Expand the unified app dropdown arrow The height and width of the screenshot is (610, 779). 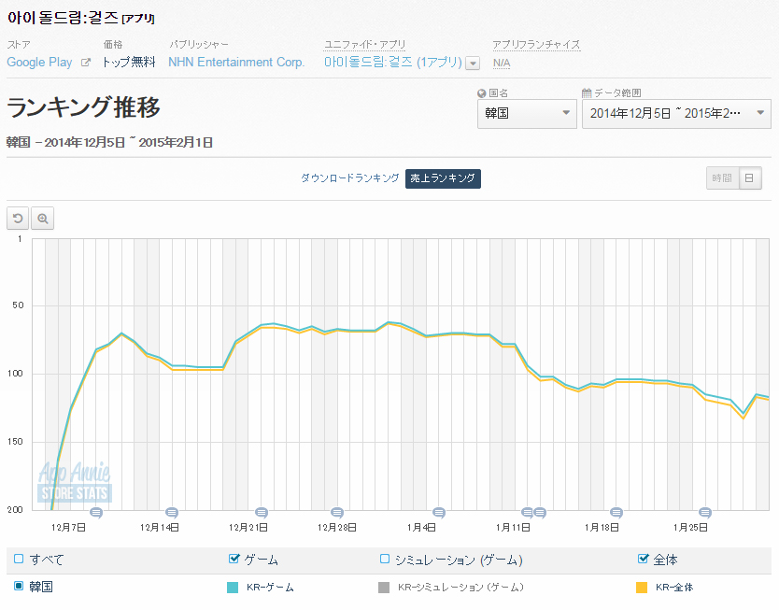[x=473, y=64]
